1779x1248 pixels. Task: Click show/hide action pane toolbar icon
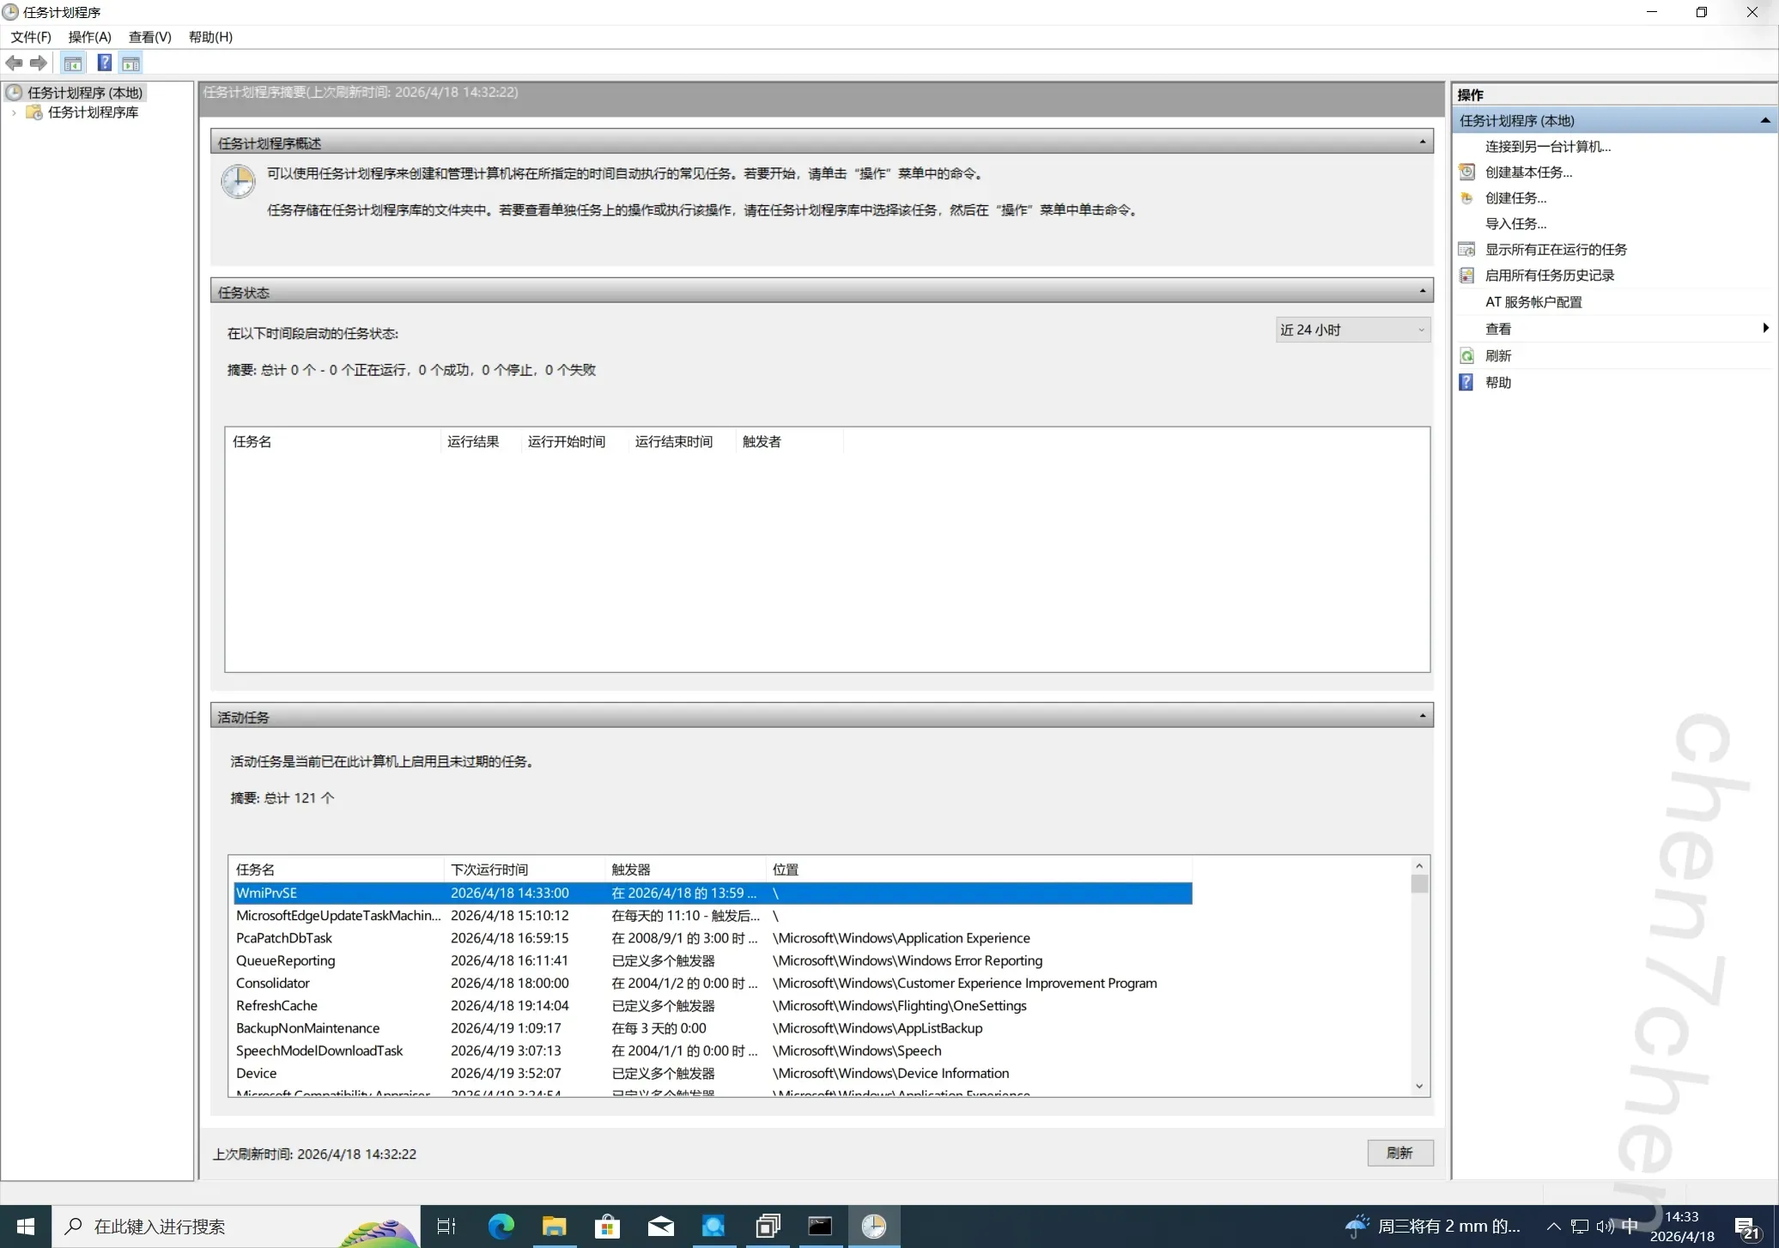(x=131, y=63)
